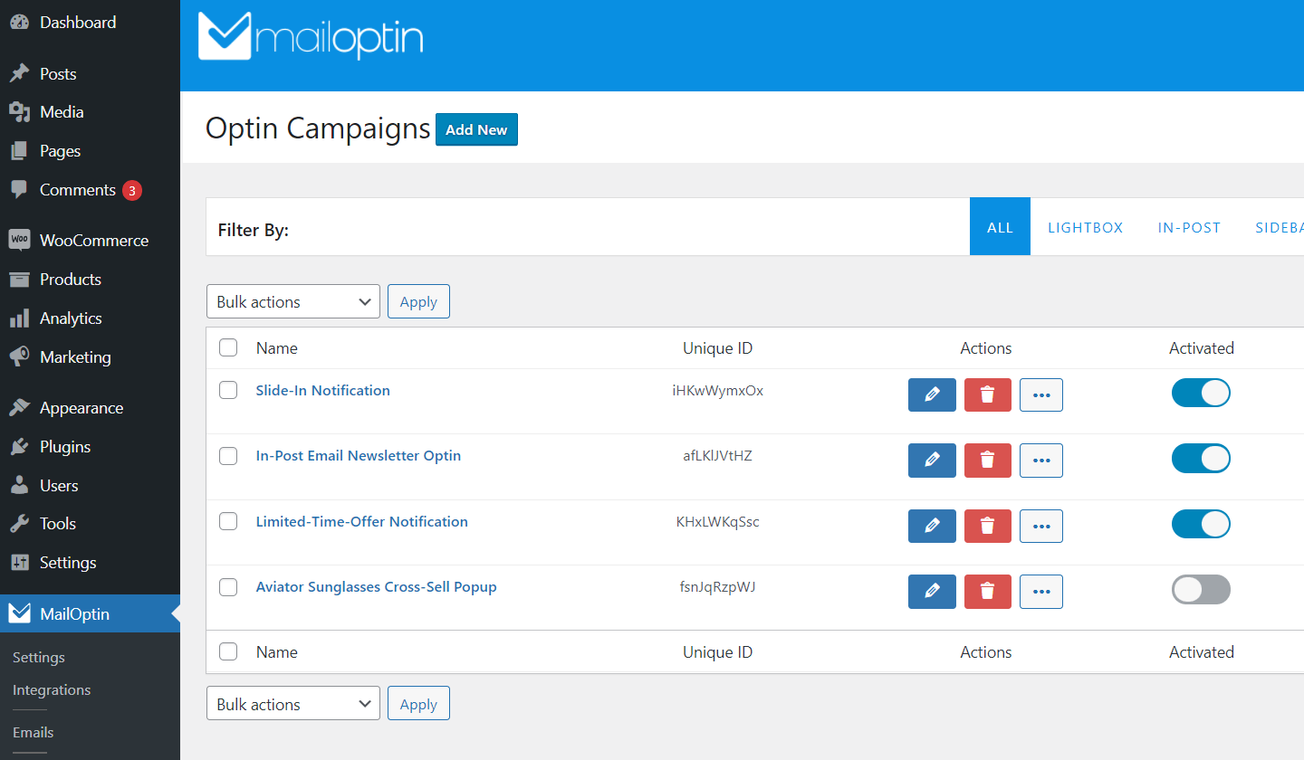Open the Aviator Sunglasses Cross-Sell Popup link
Viewport: 1304px width, 760px height.
(x=377, y=587)
